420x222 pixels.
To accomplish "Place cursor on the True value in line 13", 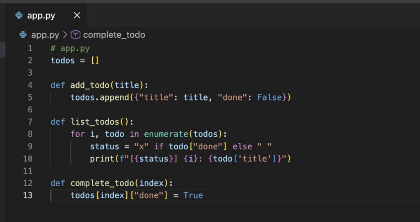I will 193,195.
